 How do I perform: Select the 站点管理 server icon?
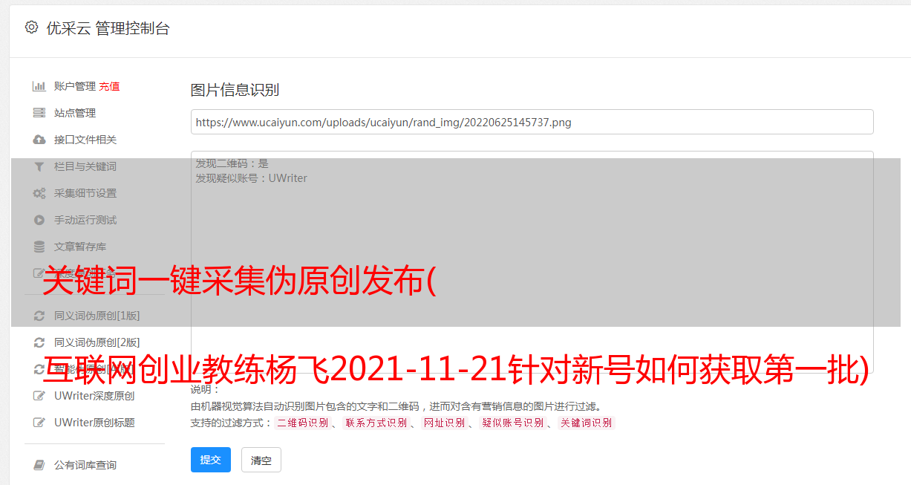pyautogui.click(x=39, y=113)
